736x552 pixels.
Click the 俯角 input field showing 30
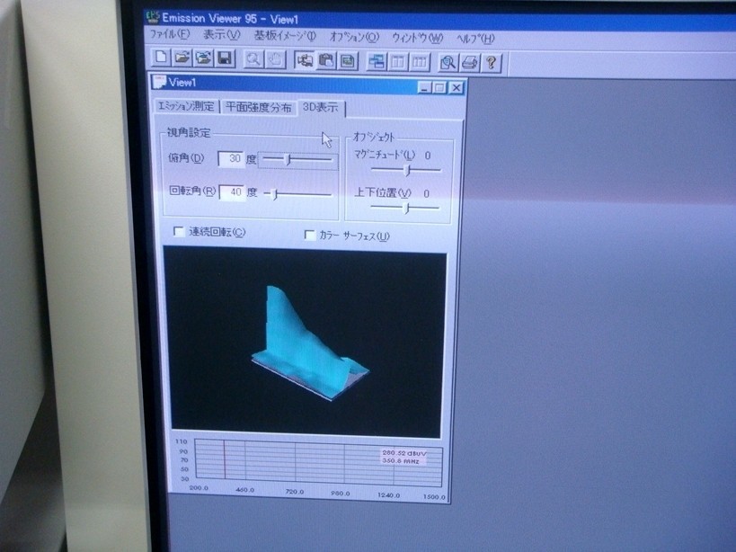232,158
